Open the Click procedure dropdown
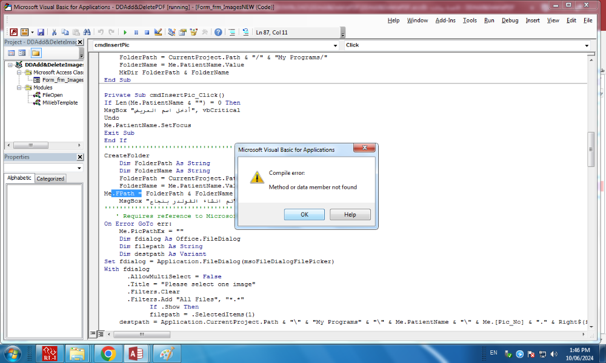 587,45
